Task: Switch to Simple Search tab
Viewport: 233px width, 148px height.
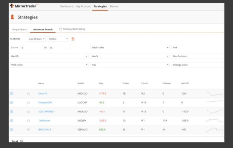Action: [20, 29]
